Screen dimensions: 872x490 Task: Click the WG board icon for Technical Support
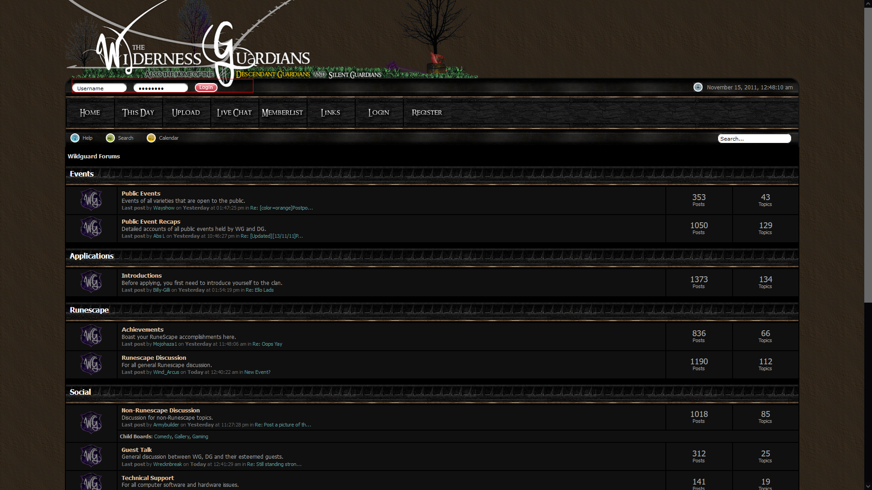pyautogui.click(x=91, y=481)
